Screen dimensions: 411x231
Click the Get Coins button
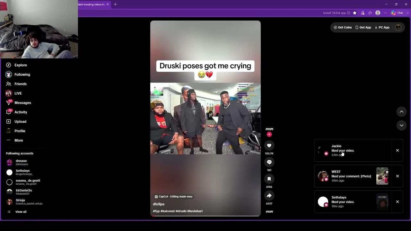point(343,28)
